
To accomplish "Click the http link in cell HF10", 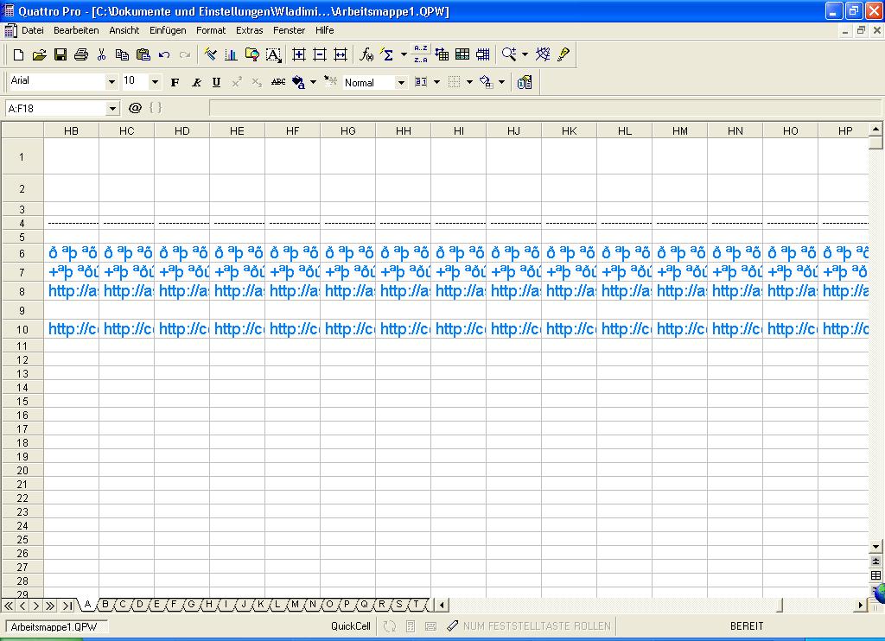I will 293,329.
